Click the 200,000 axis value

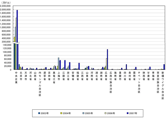pos(6,42)
